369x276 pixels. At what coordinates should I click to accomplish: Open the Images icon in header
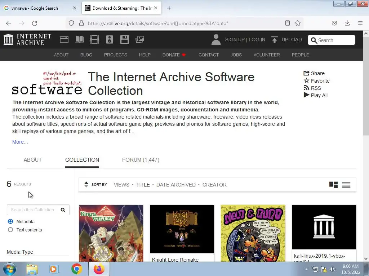(x=140, y=40)
